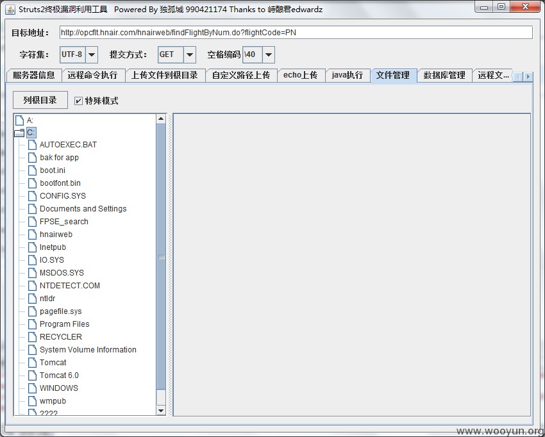Click the scroll up arrow of file tree

click(161, 119)
